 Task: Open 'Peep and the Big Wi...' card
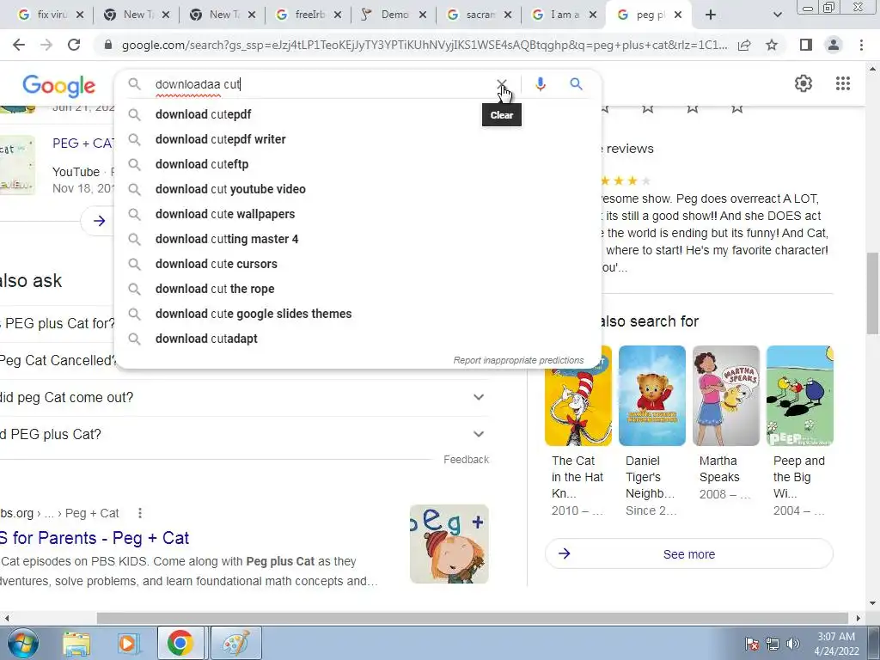click(x=800, y=431)
